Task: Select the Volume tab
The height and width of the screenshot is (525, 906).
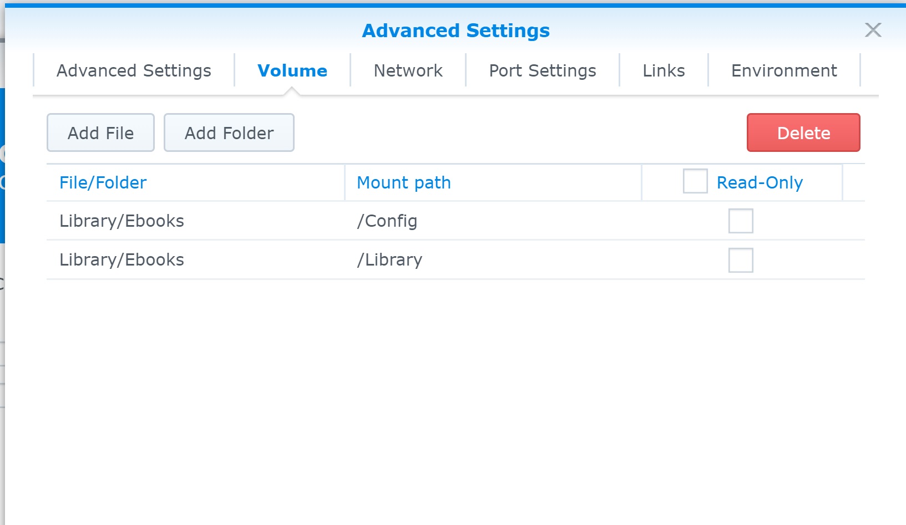Action: 292,71
